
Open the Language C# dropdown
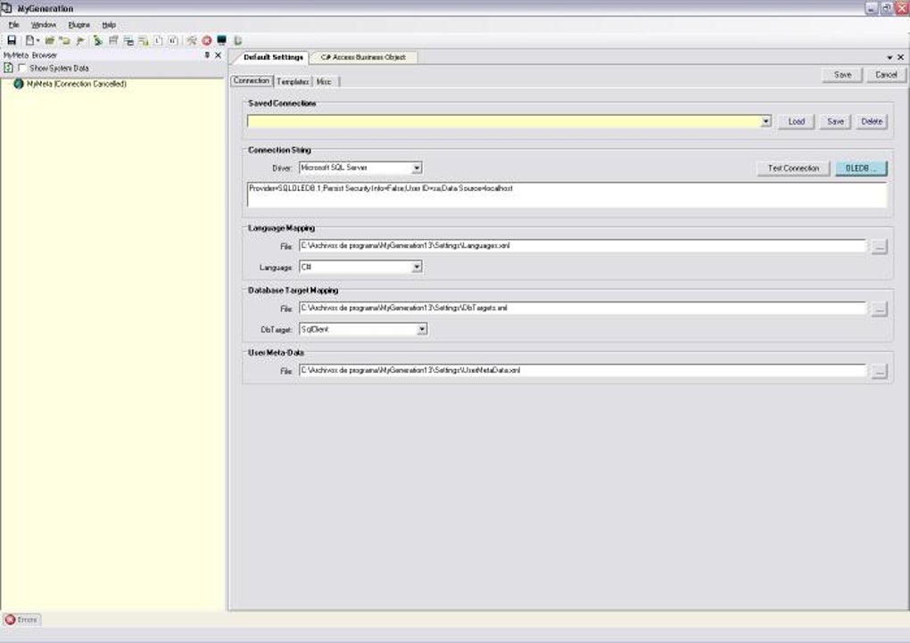click(416, 267)
